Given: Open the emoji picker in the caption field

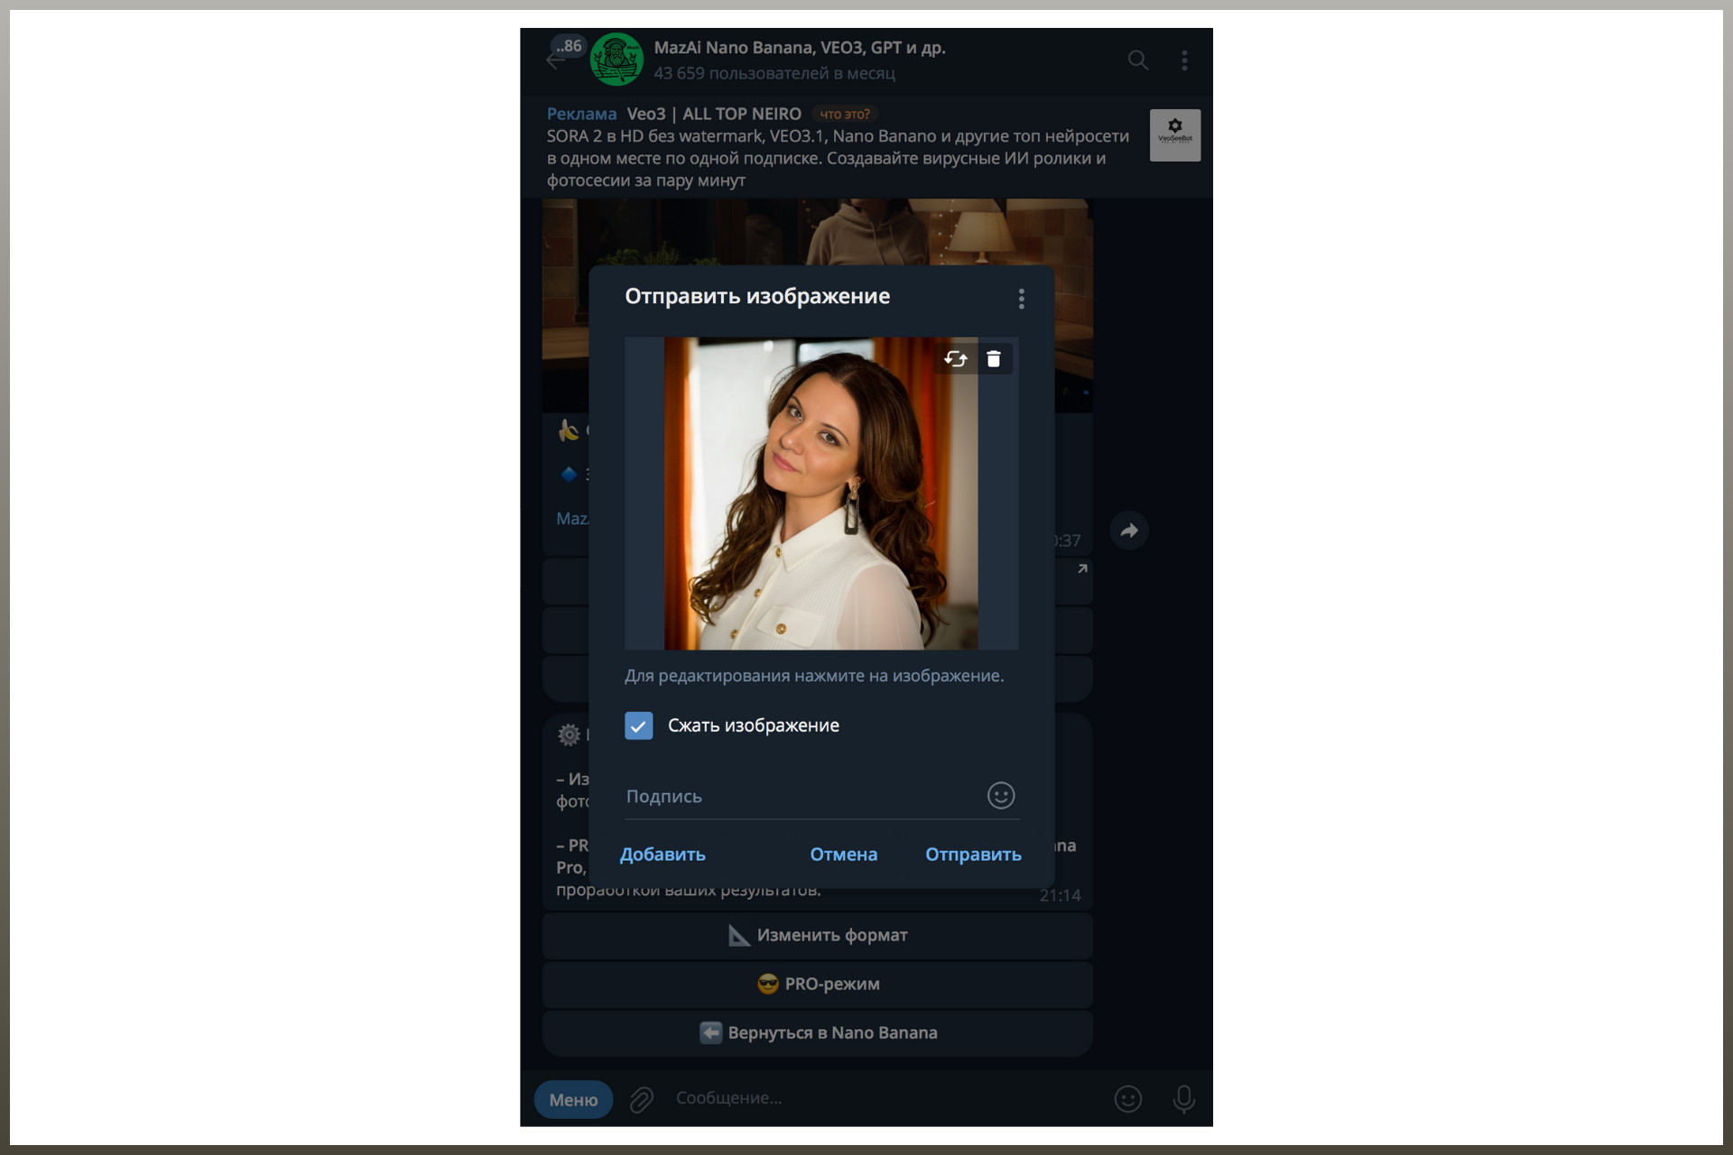Looking at the screenshot, I should tap(1000, 796).
